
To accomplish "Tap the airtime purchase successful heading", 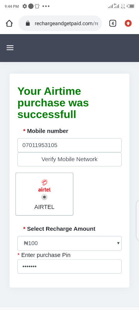I will (x=53, y=103).
